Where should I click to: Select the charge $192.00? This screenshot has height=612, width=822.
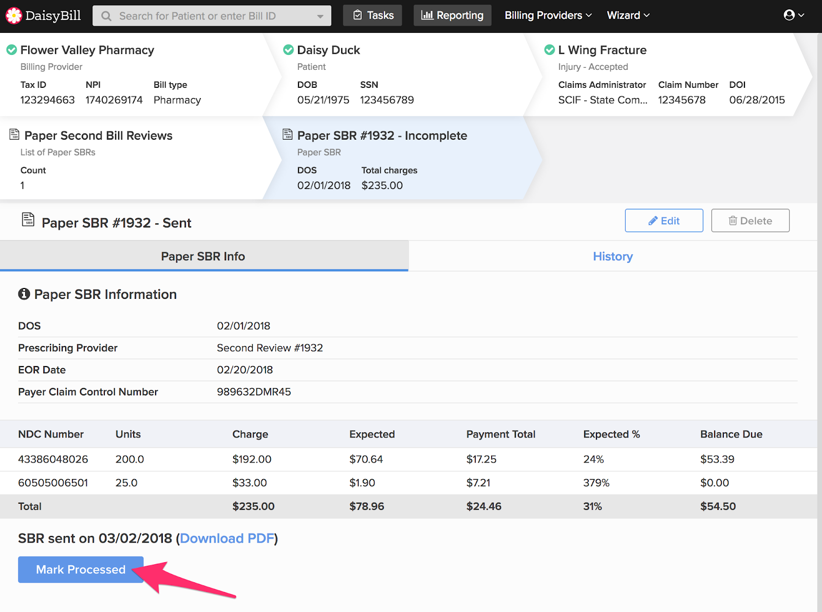[x=252, y=459]
